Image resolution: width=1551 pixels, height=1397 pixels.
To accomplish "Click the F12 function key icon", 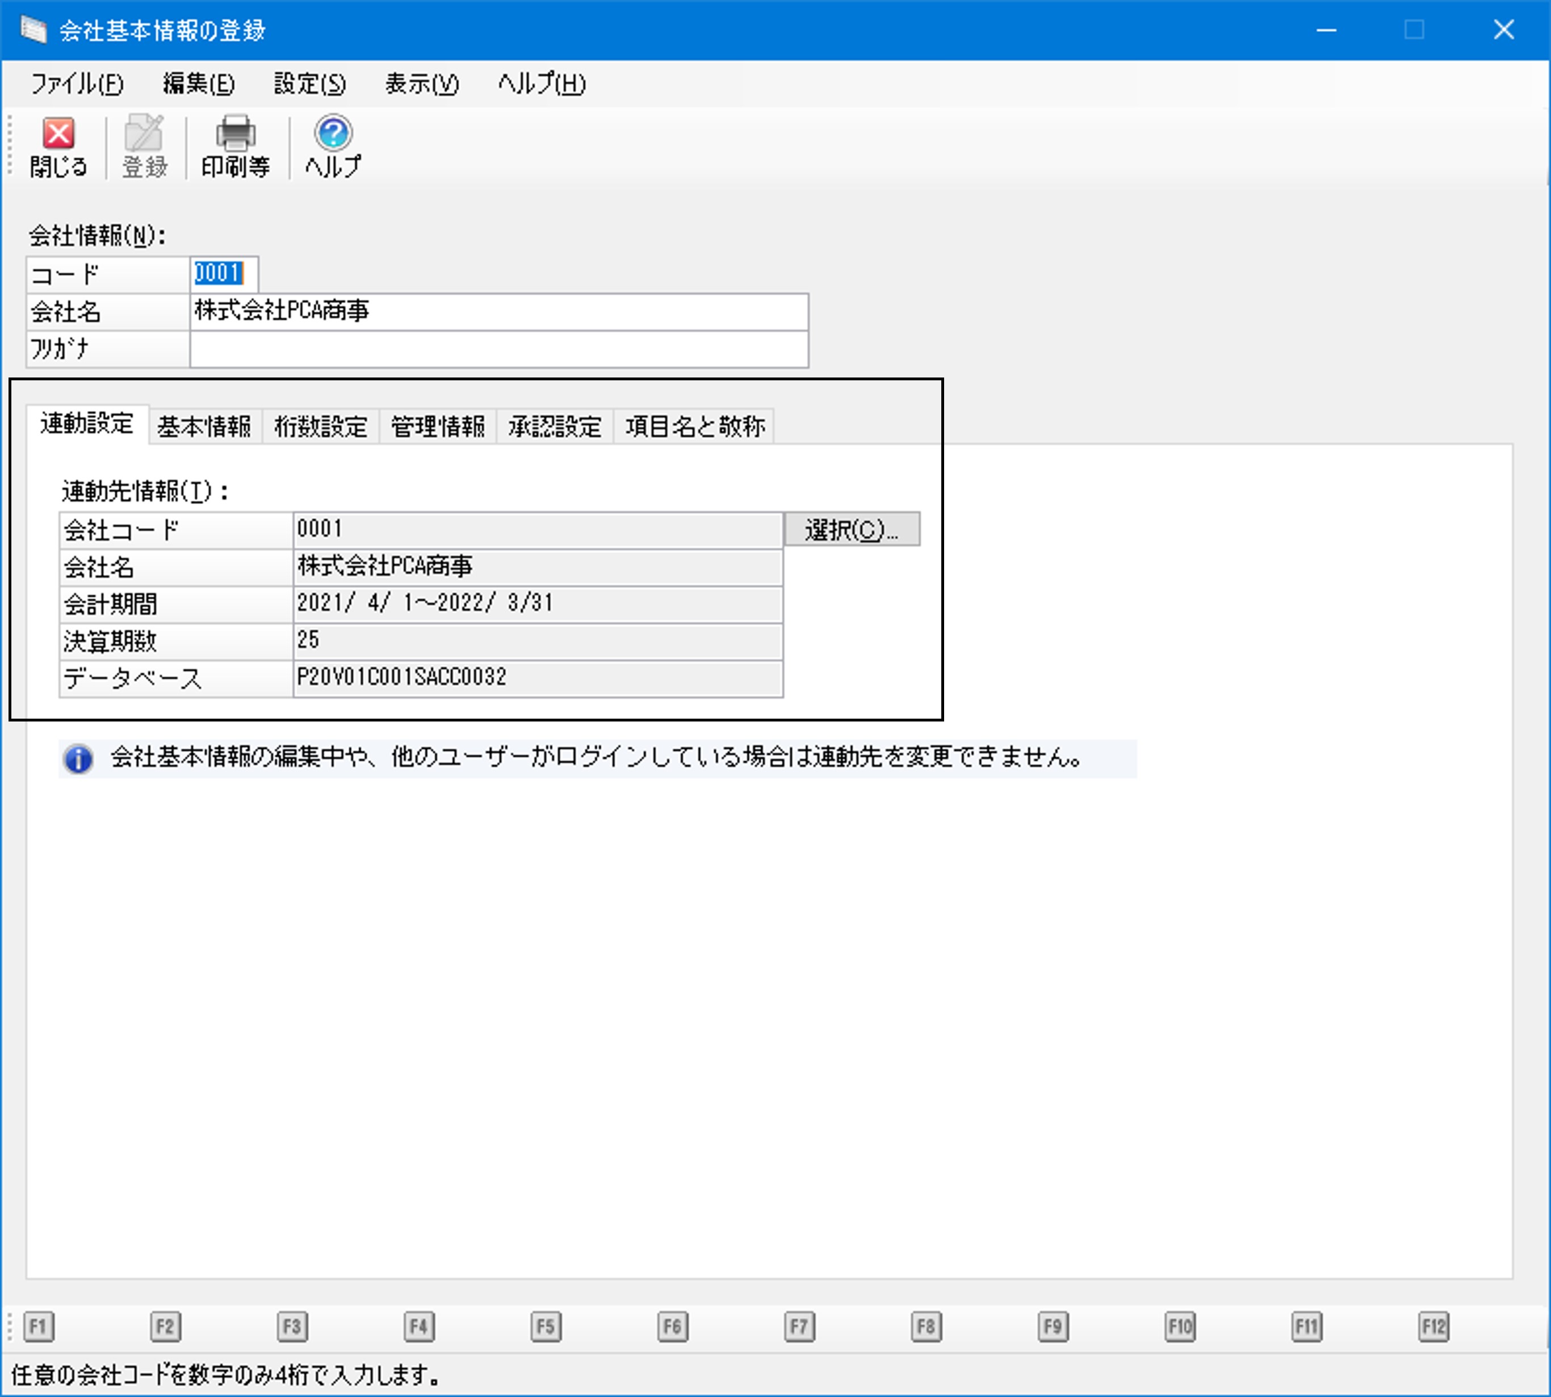I will (x=1433, y=1327).
